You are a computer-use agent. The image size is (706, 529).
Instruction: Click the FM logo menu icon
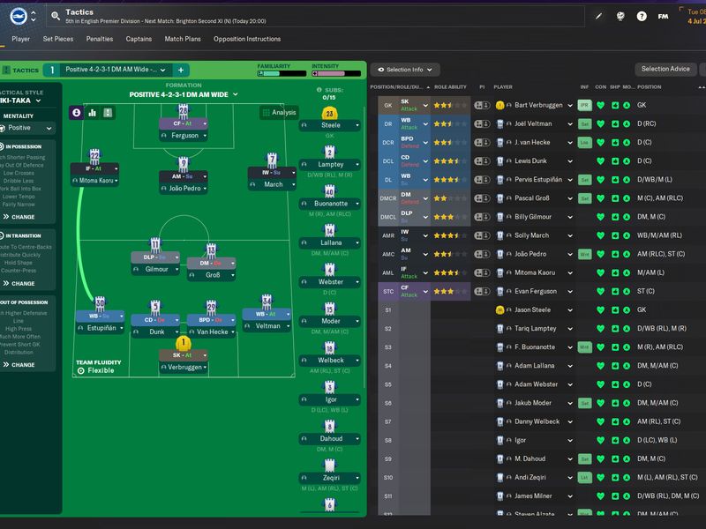(x=663, y=16)
